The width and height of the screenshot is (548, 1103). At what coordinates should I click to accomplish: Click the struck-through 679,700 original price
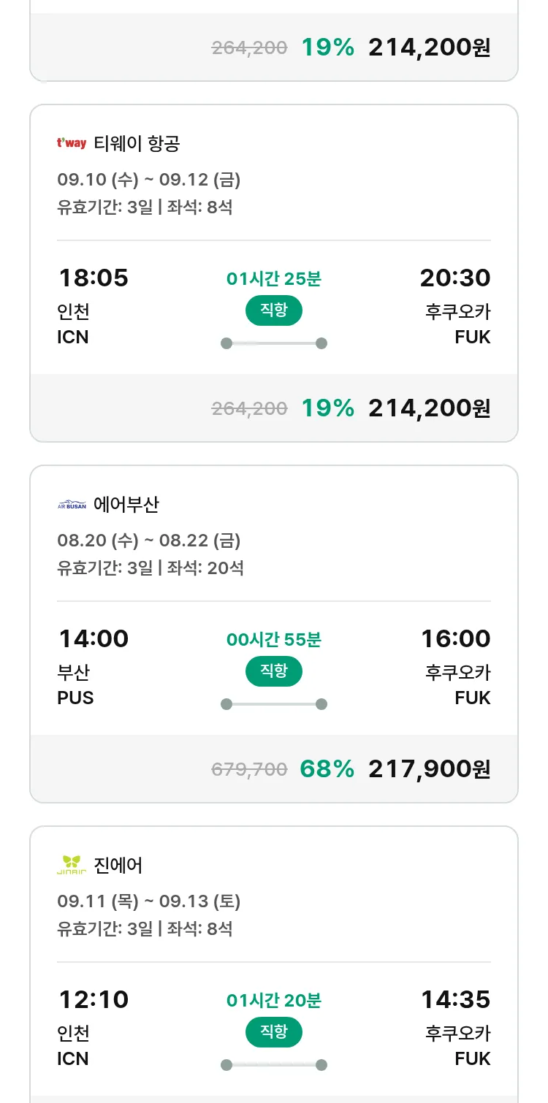249,769
